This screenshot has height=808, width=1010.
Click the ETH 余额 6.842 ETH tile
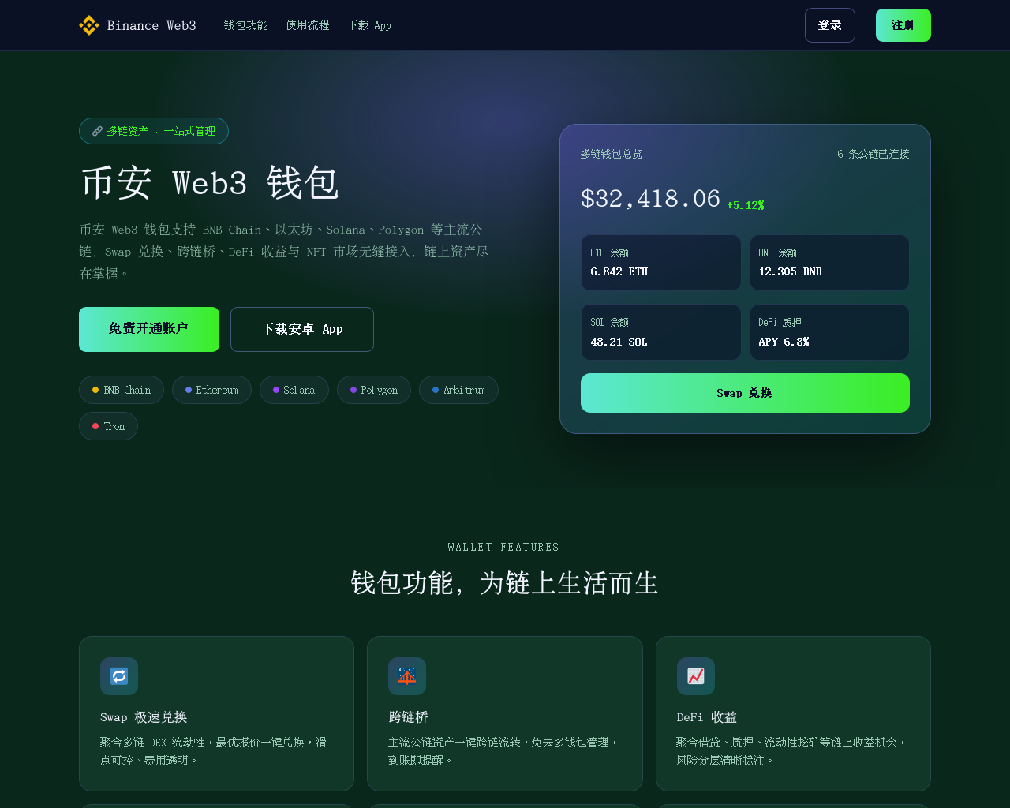(661, 263)
